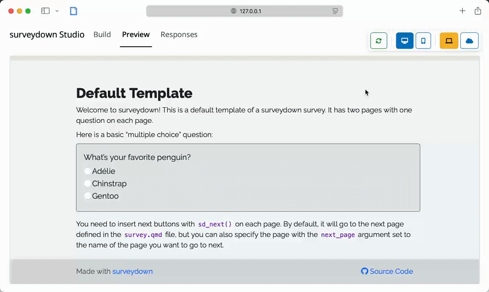
Task: Toggle the browser sidebar icon
Action: (46, 11)
